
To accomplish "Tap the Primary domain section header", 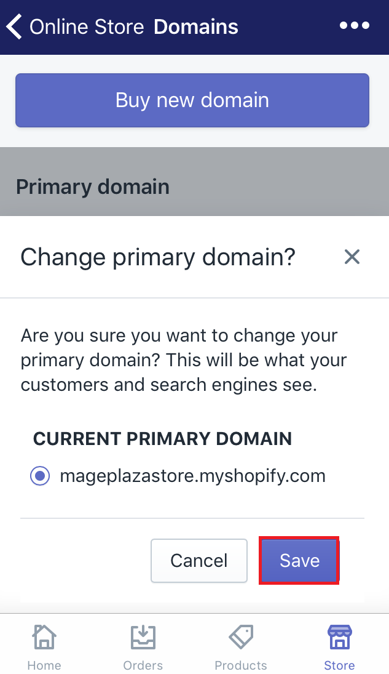I will tap(92, 187).
